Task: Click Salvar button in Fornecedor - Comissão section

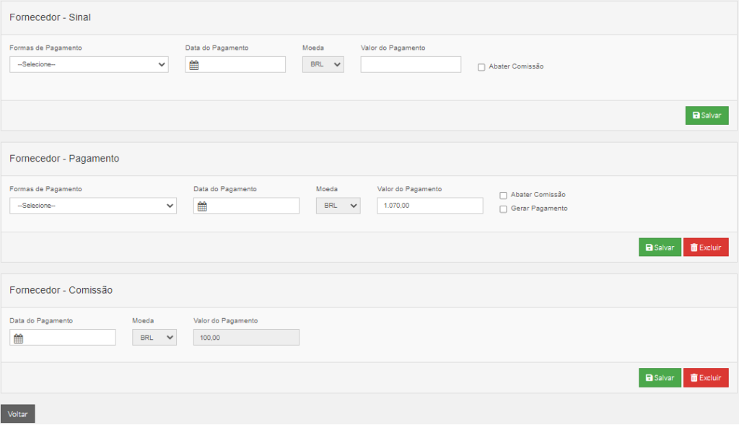Action: (x=660, y=378)
